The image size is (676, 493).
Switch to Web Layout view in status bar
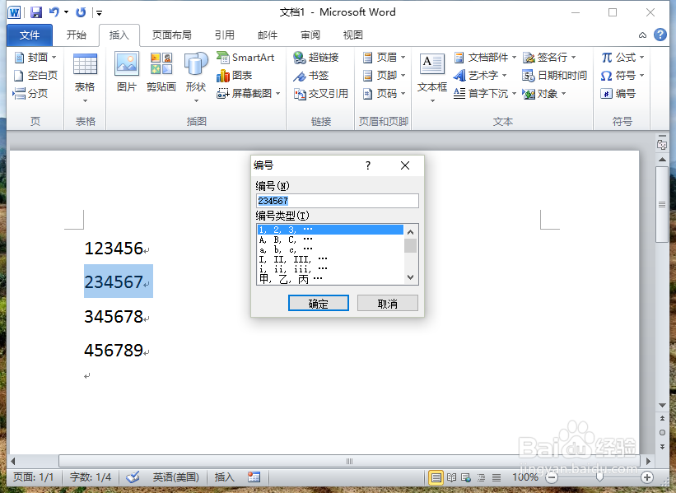tap(466, 477)
